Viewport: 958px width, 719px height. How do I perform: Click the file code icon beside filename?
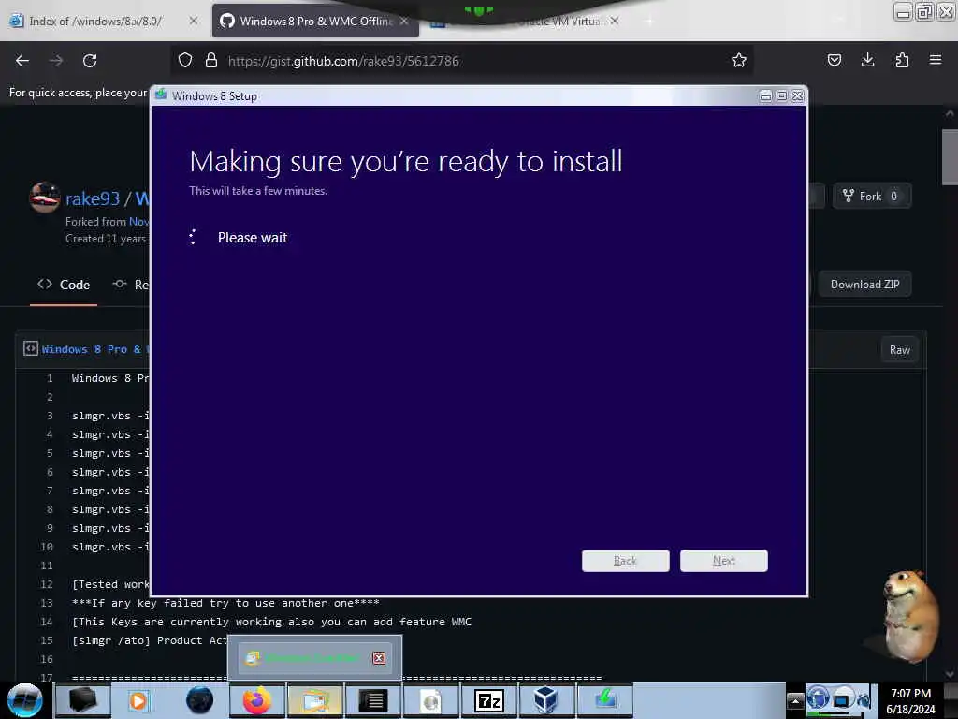point(31,348)
